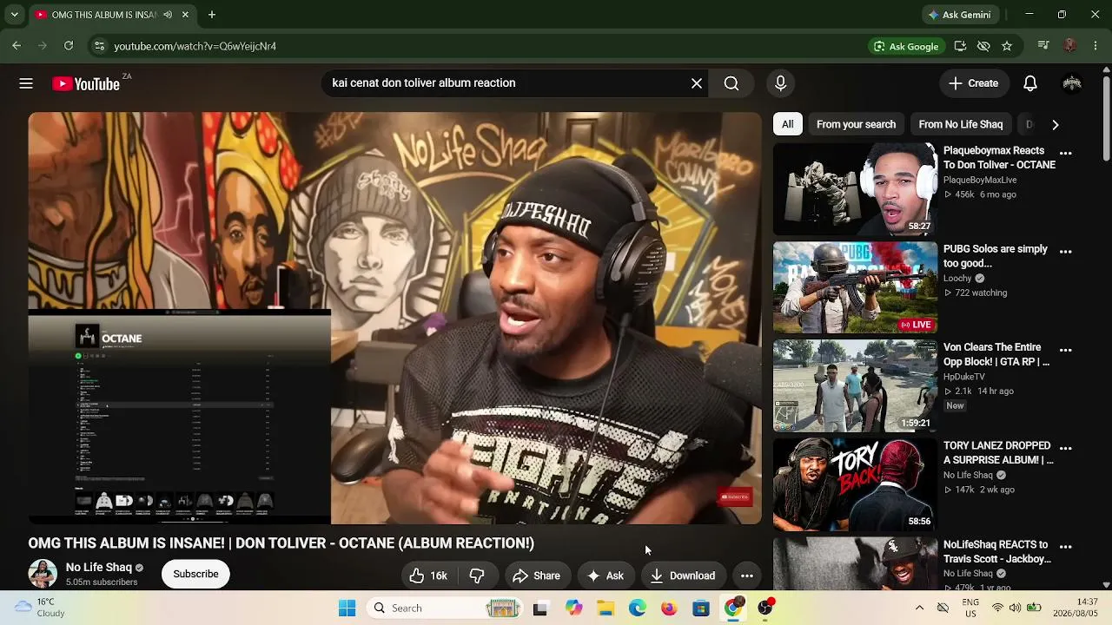The width and height of the screenshot is (1112, 625).
Task: Like the video with thumbs up
Action: click(428, 576)
